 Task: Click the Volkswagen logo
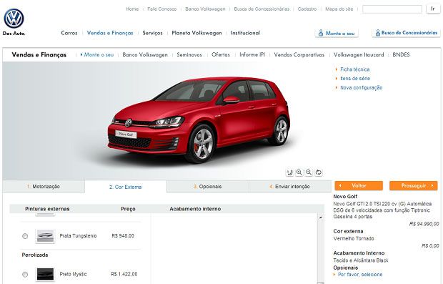14,19
